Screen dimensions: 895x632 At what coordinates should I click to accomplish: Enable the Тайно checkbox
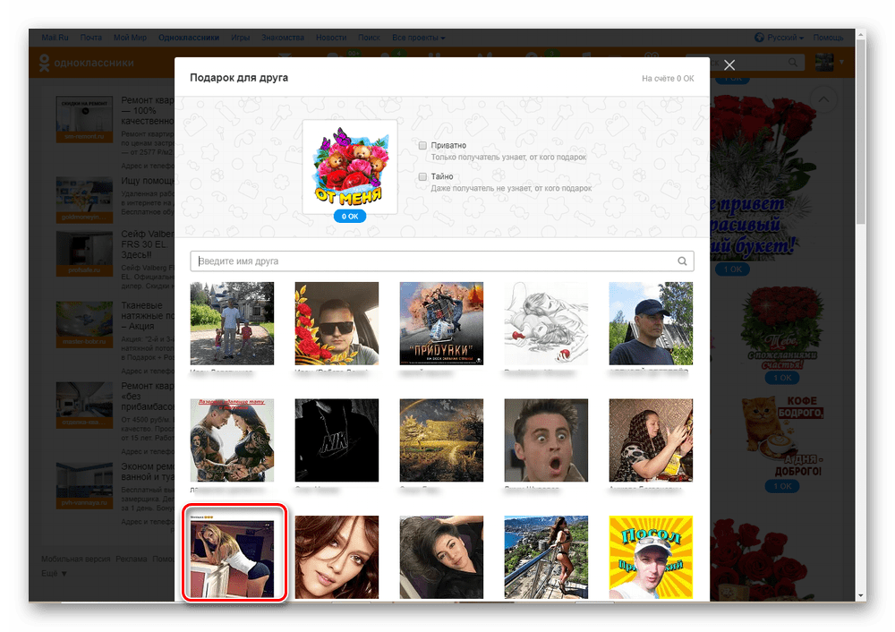(422, 176)
